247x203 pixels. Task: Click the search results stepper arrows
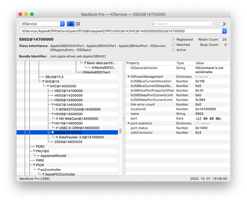pyautogui.click(x=217, y=24)
